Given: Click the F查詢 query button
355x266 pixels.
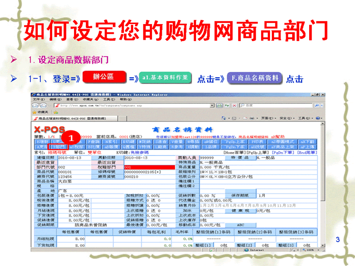Looking at the screenshot, I should 93,142.
